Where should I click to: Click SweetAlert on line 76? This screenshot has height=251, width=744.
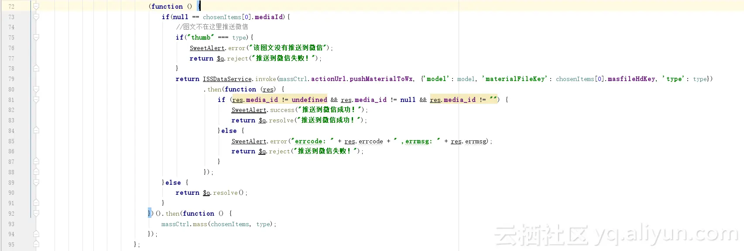207,48
